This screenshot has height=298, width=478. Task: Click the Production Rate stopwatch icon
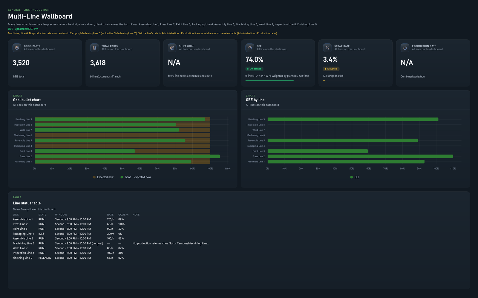pyautogui.click(x=405, y=48)
